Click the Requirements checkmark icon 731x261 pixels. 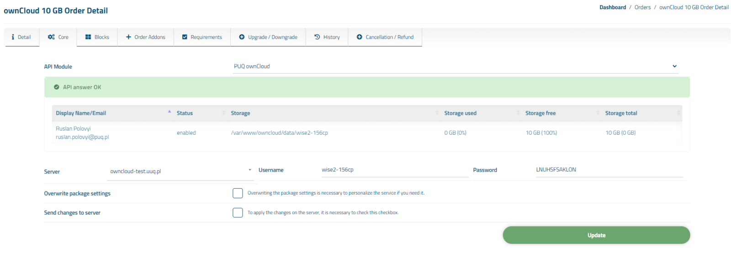(185, 37)
